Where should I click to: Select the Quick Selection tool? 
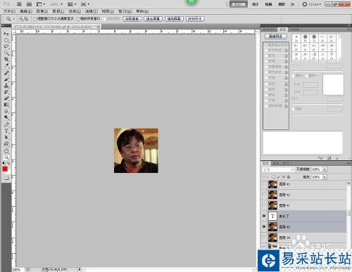(6, 53)
